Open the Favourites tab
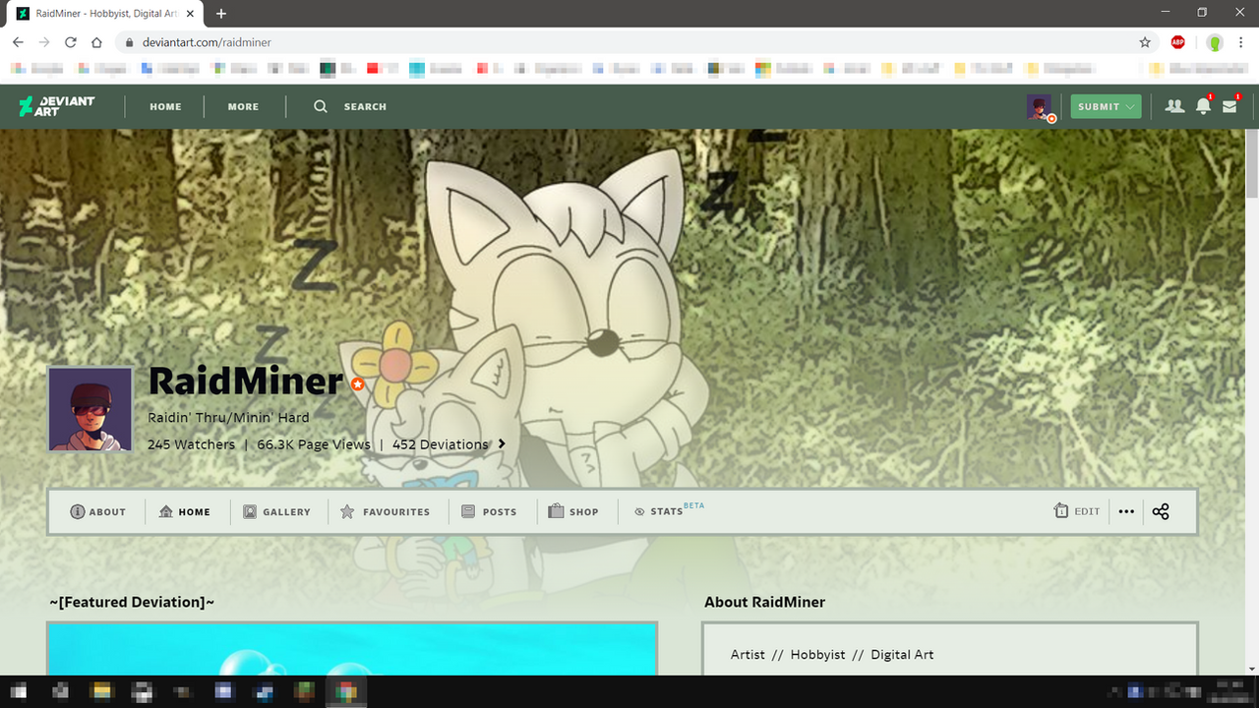This screenshot has height=708, width=1259. [x=385, y=511]
